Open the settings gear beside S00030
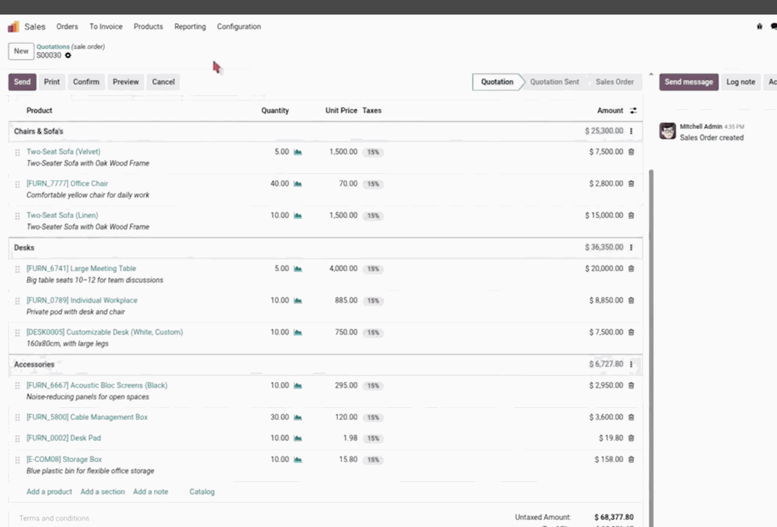Image resolution: width=777 pixels, height=527 pixels. click(x=68, y=55)
